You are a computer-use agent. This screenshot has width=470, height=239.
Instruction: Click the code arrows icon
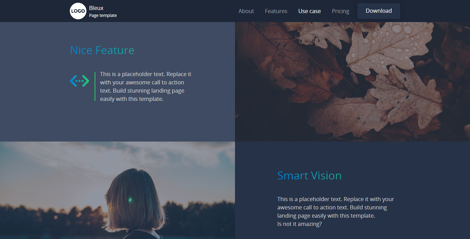(x=79, y=81)
